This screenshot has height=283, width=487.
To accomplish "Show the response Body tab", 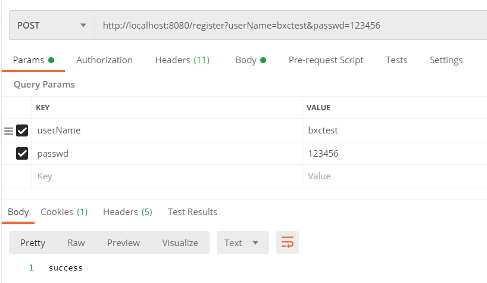I will coord(18,212).
